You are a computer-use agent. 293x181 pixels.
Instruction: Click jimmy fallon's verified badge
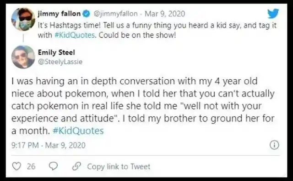click(86, 14)
